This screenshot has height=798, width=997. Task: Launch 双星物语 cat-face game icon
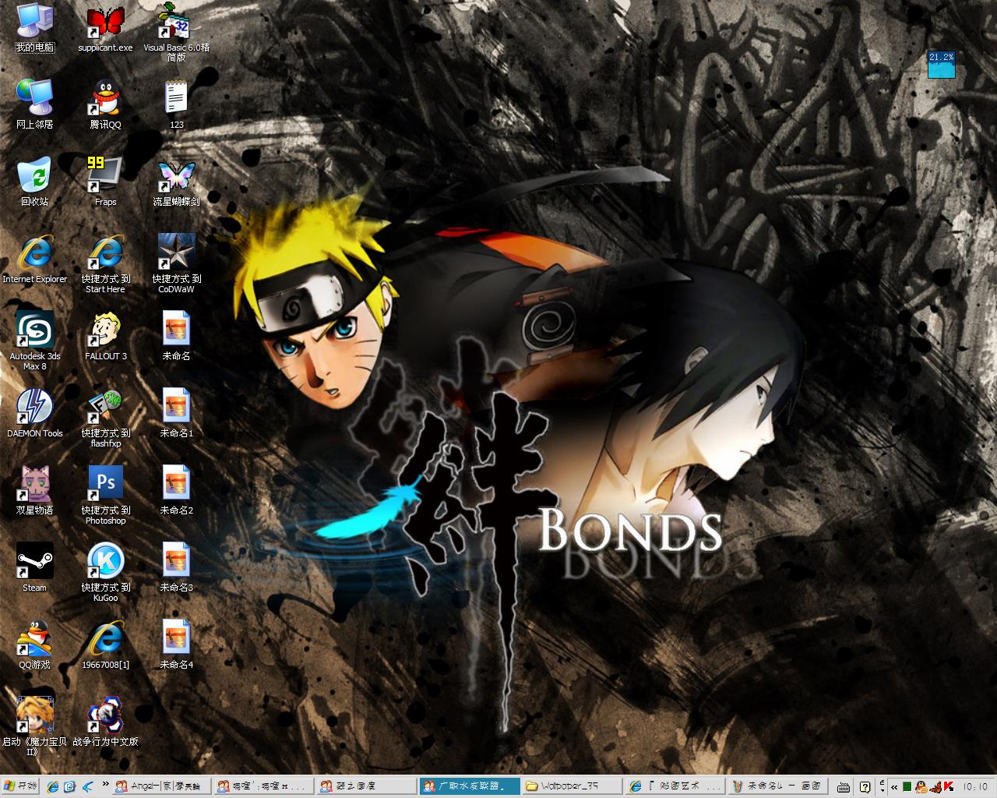click(x=35, y=490)
